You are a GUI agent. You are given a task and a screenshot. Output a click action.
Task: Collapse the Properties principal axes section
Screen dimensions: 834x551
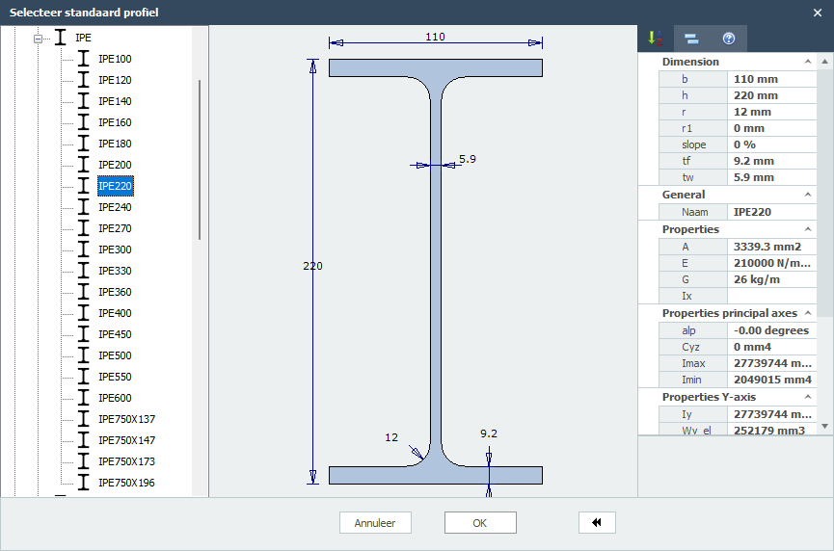(808, 313)
